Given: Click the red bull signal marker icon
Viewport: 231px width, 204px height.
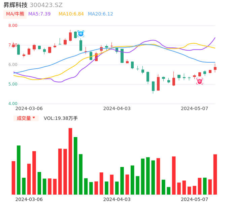Looking at the screenshot, I should coord(200,81).
